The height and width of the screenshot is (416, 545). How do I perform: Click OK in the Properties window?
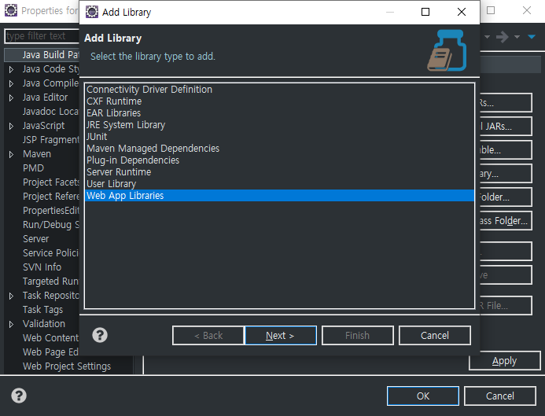pos(423,396)
